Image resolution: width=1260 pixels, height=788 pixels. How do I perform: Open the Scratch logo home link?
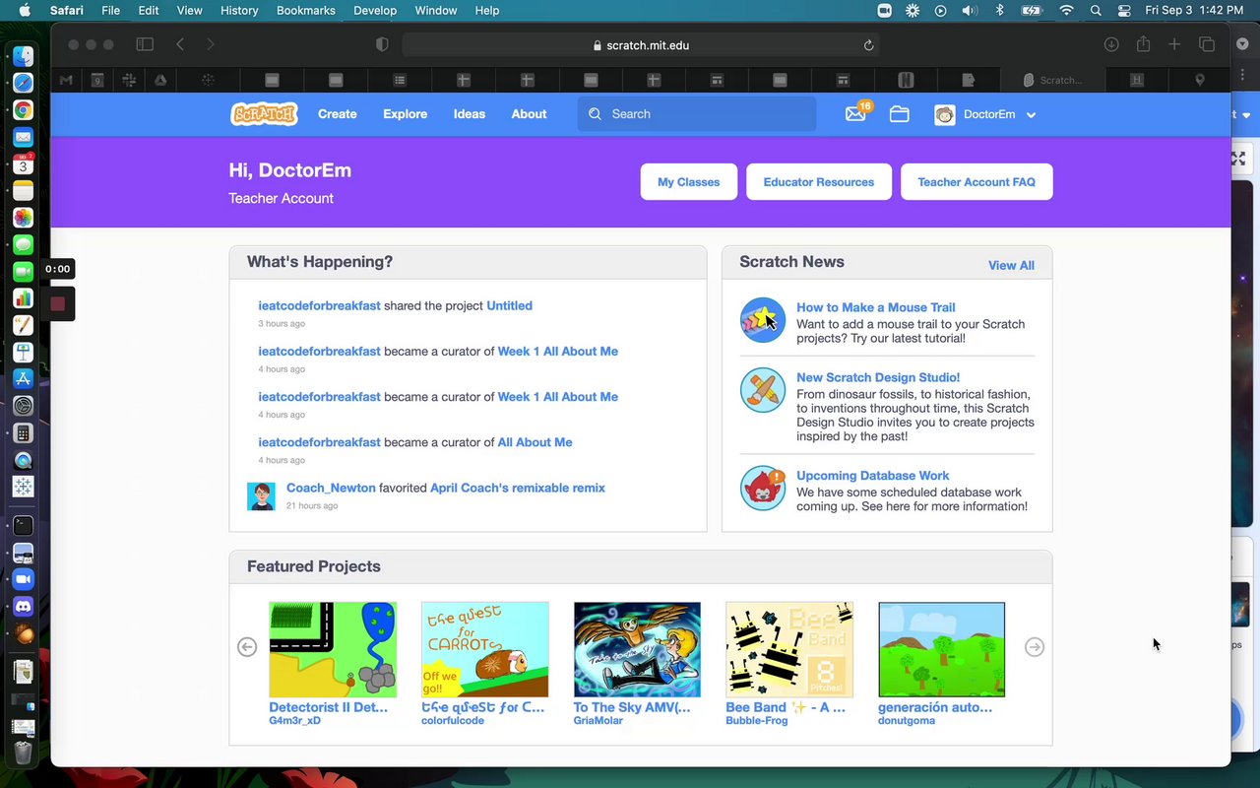click(264, 114)
